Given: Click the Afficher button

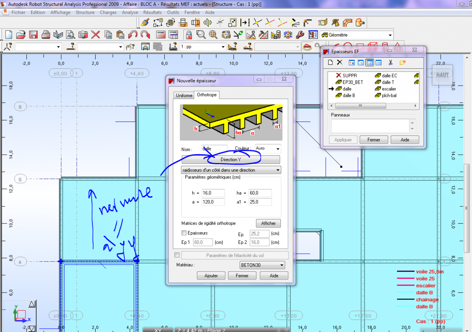Looking at the screenshot, I should (269, 223).
